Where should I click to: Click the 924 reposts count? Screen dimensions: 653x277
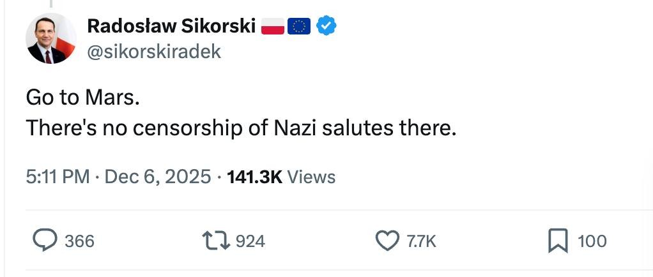pyautogui.click(x=250, y=241)
